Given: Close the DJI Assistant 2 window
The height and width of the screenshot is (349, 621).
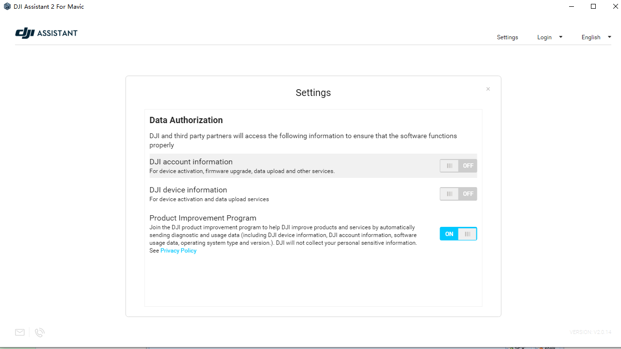Looking at the screenshot, I should pyautogui.click(x=616, y=7).
